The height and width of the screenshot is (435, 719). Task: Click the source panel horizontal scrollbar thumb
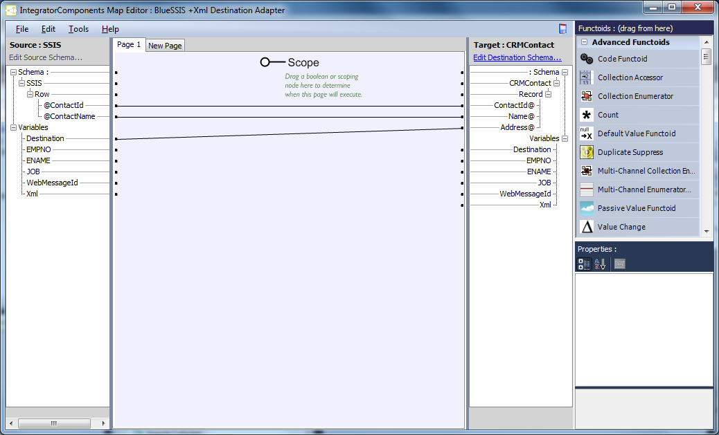pos(54,423)
